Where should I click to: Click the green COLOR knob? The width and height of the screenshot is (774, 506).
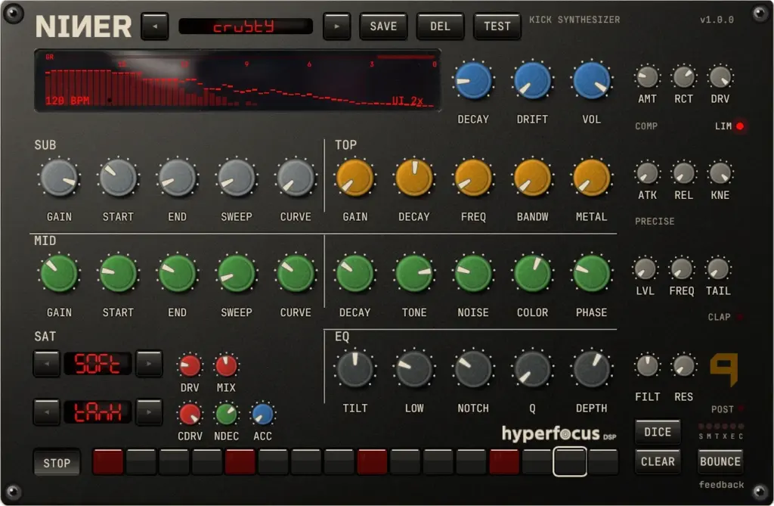coord(532,273)
